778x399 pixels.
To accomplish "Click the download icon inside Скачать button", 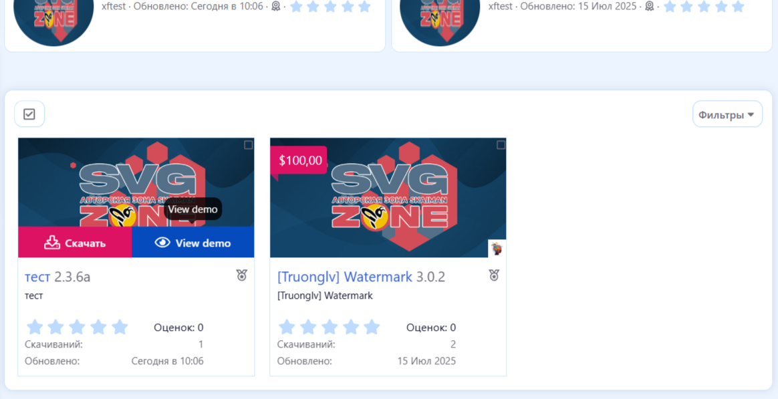I will pos(52,242).
